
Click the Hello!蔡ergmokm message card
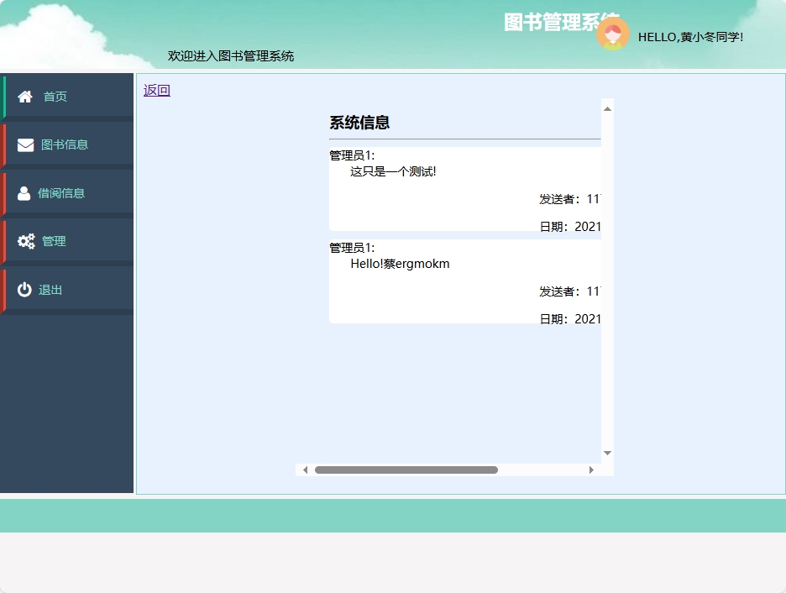(x=462, y=281)
